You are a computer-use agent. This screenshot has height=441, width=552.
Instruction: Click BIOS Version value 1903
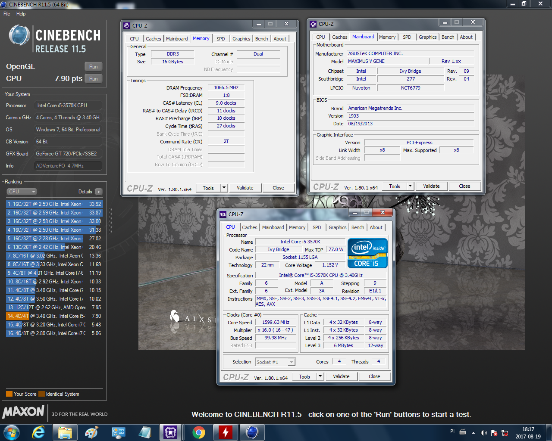411,116
